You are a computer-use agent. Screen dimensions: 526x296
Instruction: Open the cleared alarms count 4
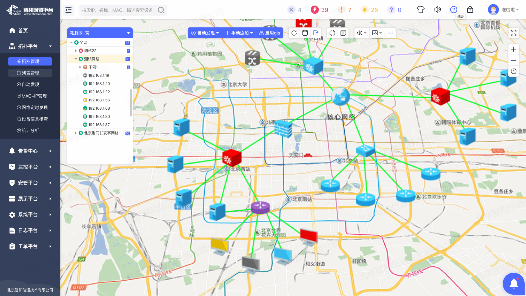[295, 10]
